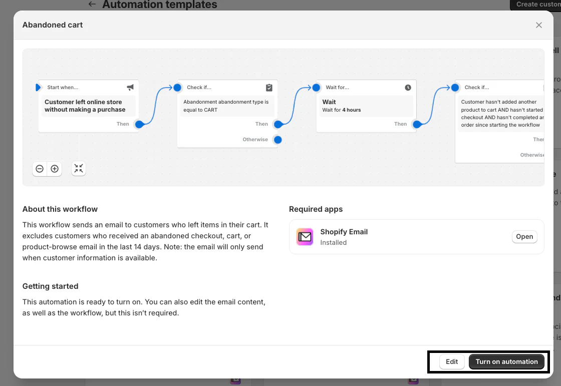Select Otherwise output of CART check step
The image size is (561, 386).
277,140
